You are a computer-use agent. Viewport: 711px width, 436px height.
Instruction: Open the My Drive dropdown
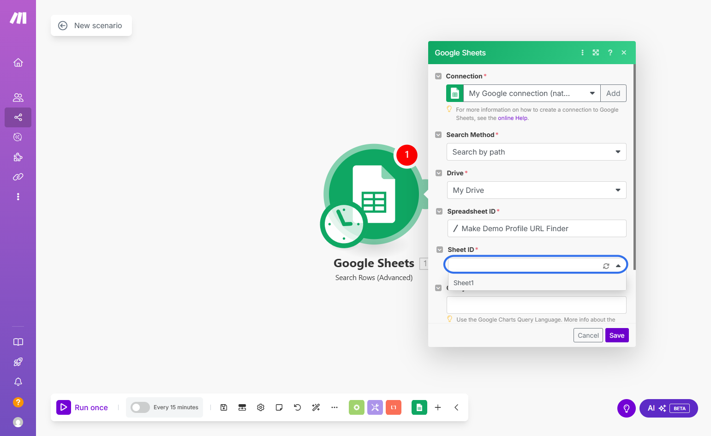[x=537, y=190]
